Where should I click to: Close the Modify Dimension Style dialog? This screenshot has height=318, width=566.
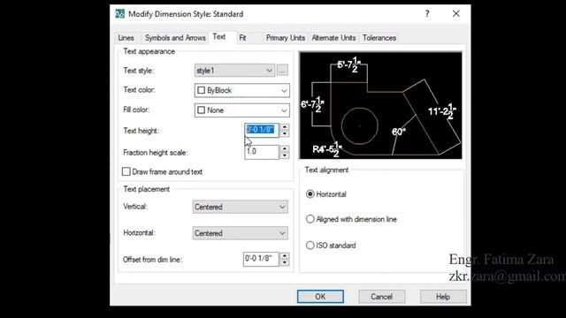456,14
